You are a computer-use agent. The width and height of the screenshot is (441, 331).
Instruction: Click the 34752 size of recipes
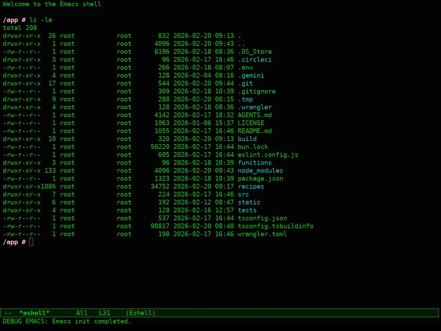point(160,187)
